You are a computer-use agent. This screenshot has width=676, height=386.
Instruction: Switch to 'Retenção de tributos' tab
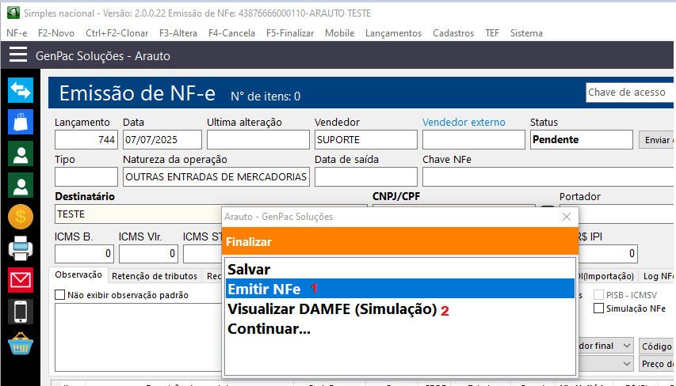(154, 276)
